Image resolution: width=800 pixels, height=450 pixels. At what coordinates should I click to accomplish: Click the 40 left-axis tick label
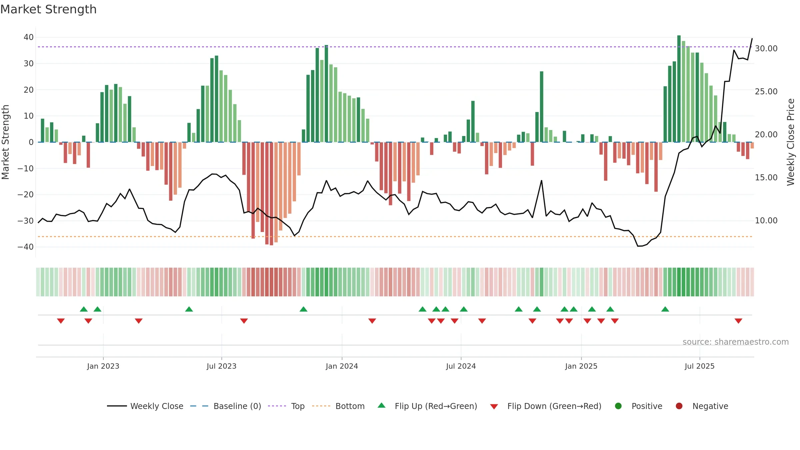29,37
